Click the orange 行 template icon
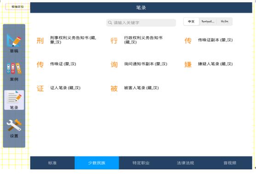The height and width of the screenshot is (174, 256). click(114, 40)
